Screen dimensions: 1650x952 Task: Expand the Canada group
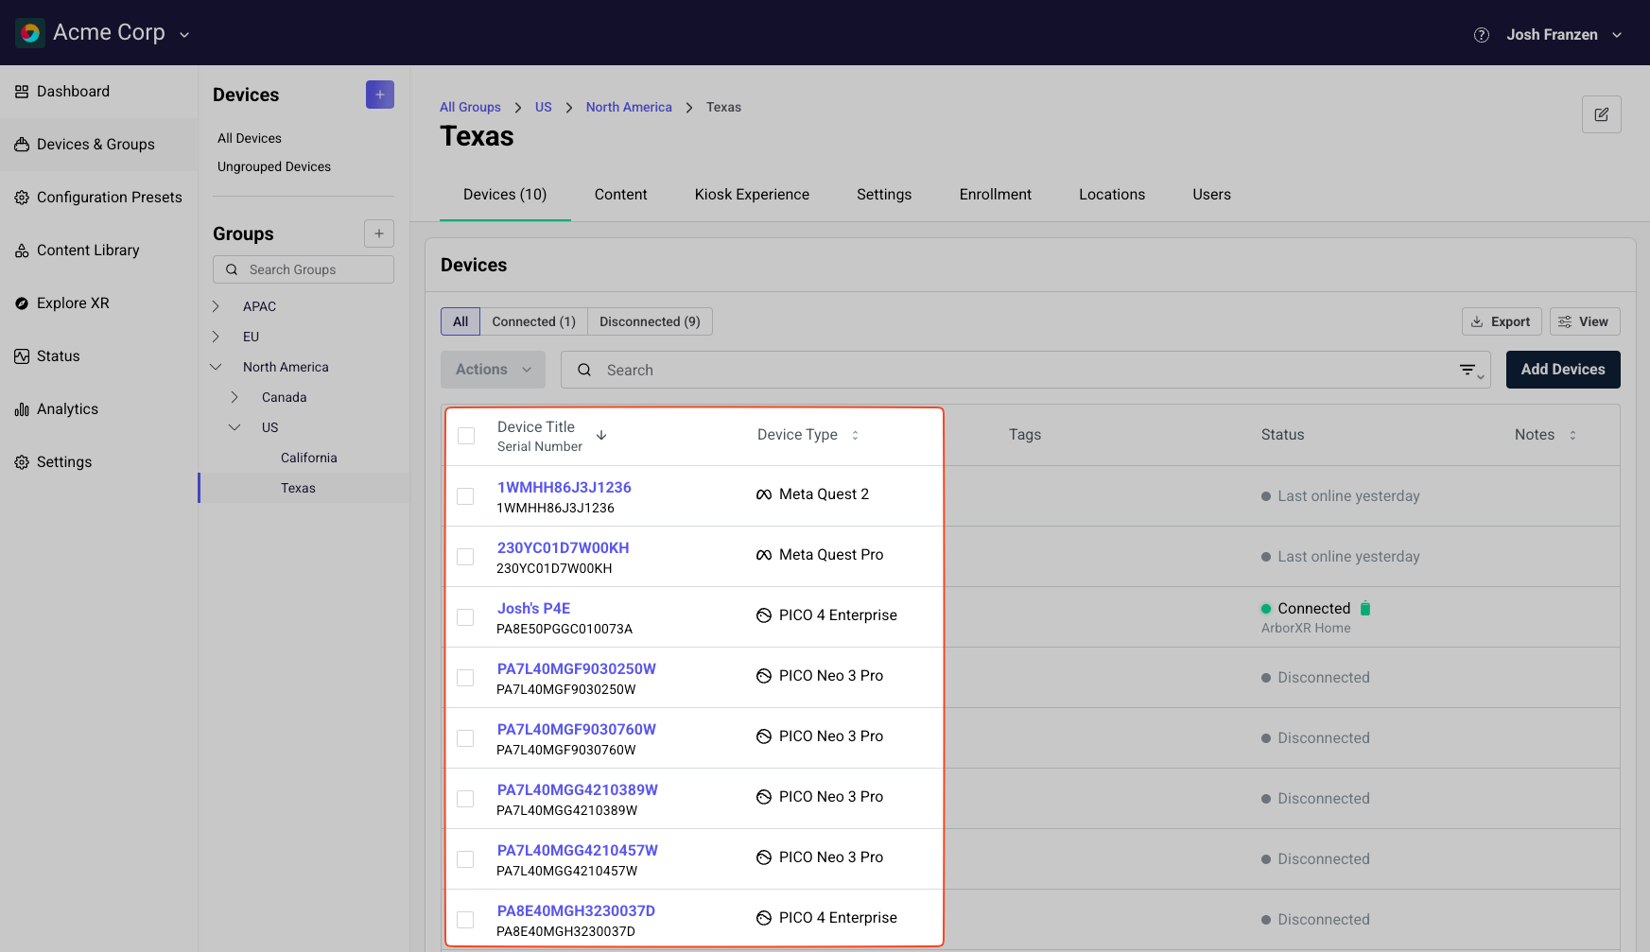234,397
